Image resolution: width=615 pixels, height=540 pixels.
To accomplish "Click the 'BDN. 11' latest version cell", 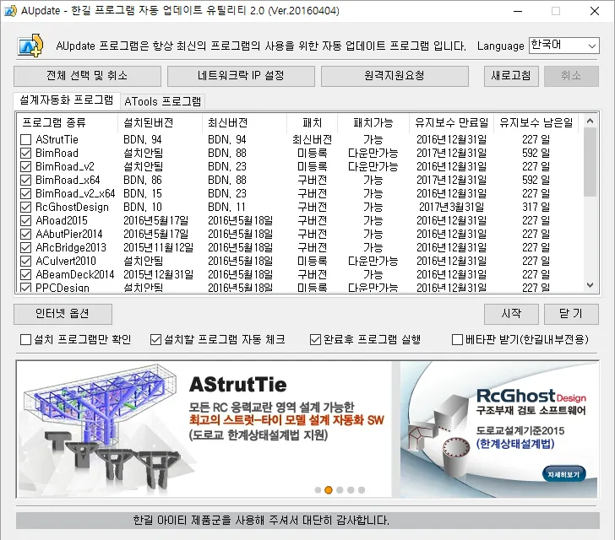I will pyautogui.click(x=226, y=207).
